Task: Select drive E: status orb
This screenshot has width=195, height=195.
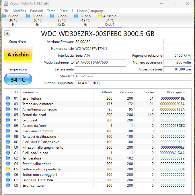Action: coord(28,16)
